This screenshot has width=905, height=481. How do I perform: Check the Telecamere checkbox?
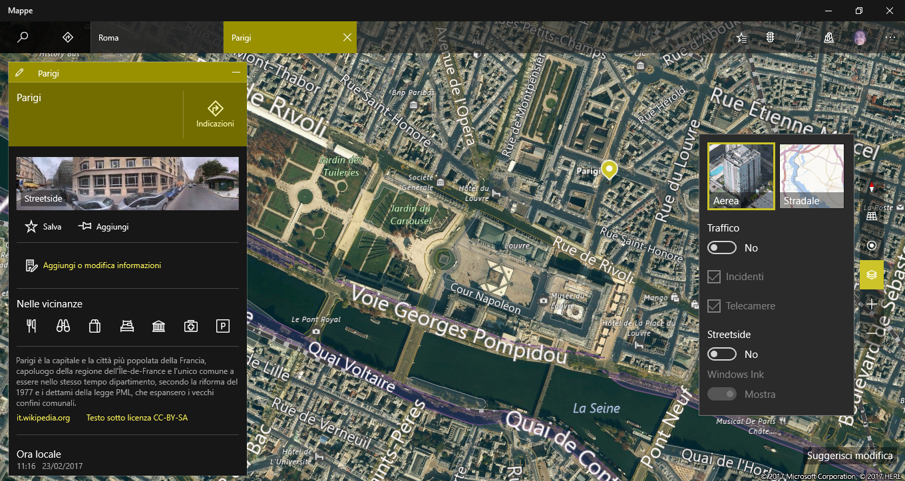[714, 306]
